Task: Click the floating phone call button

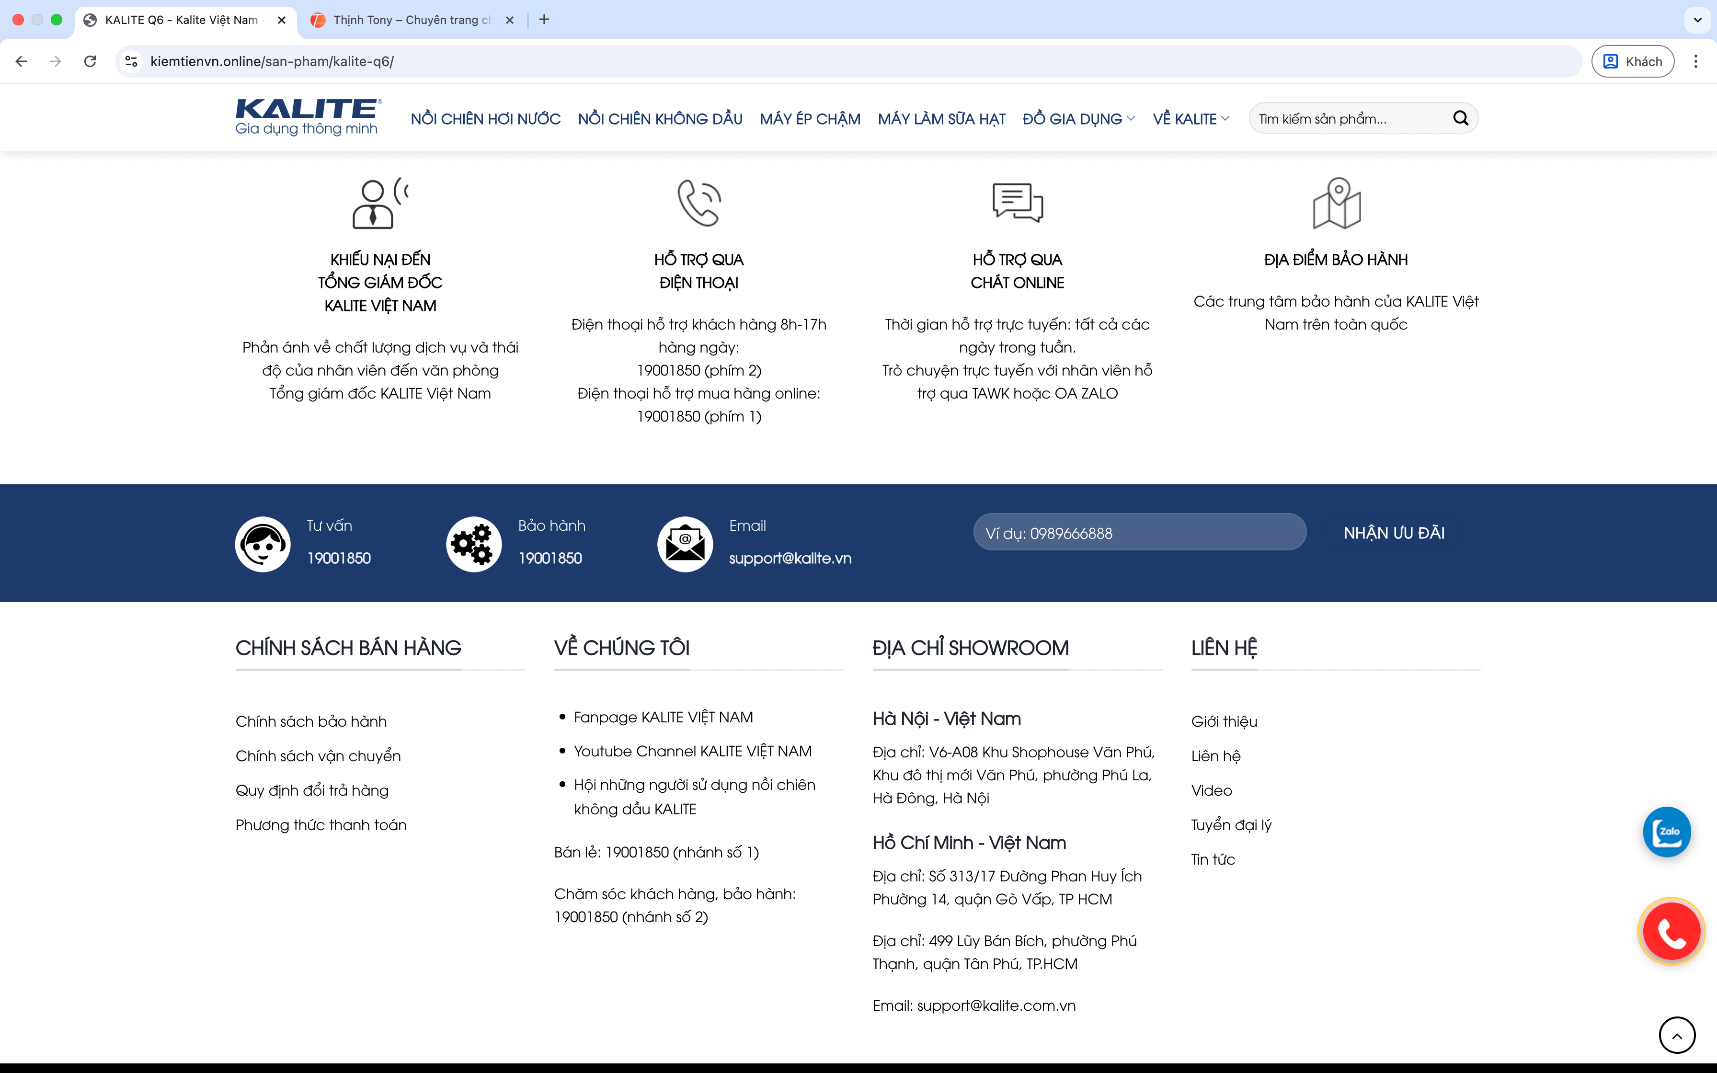Action: coord(1671,931)
